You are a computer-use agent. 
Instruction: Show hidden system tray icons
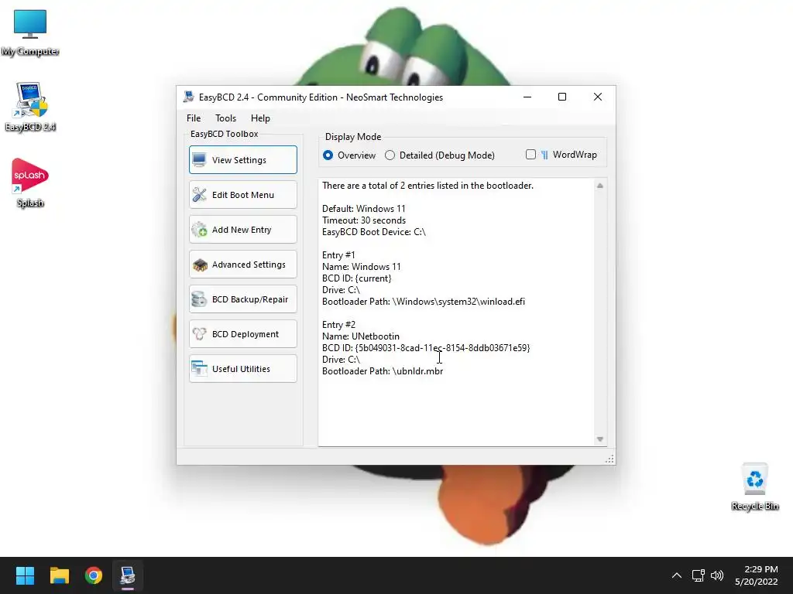[676, 575]
